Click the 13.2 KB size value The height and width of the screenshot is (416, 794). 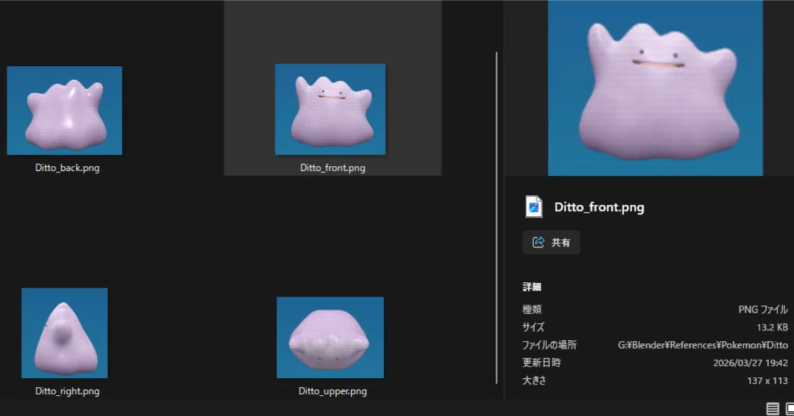pos(772,327)
